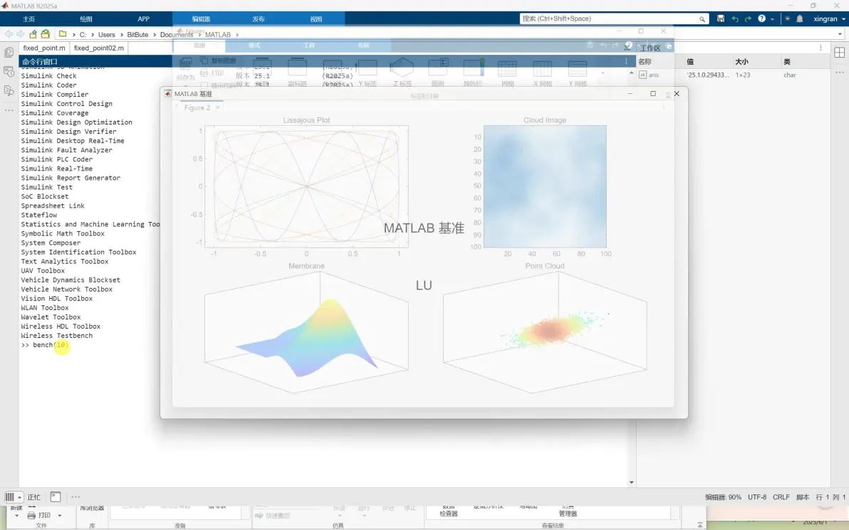Screen dimensions: 849x530
Task: Open the notifications bell icon
Action: click(800, 18)
